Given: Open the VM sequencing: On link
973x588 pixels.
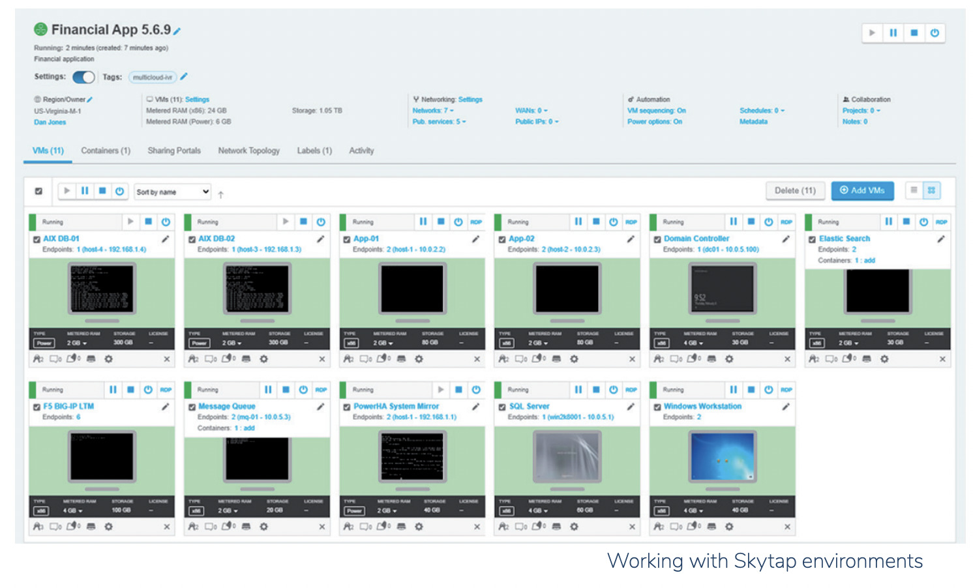Looking at the screenshot, I should 656,111.
